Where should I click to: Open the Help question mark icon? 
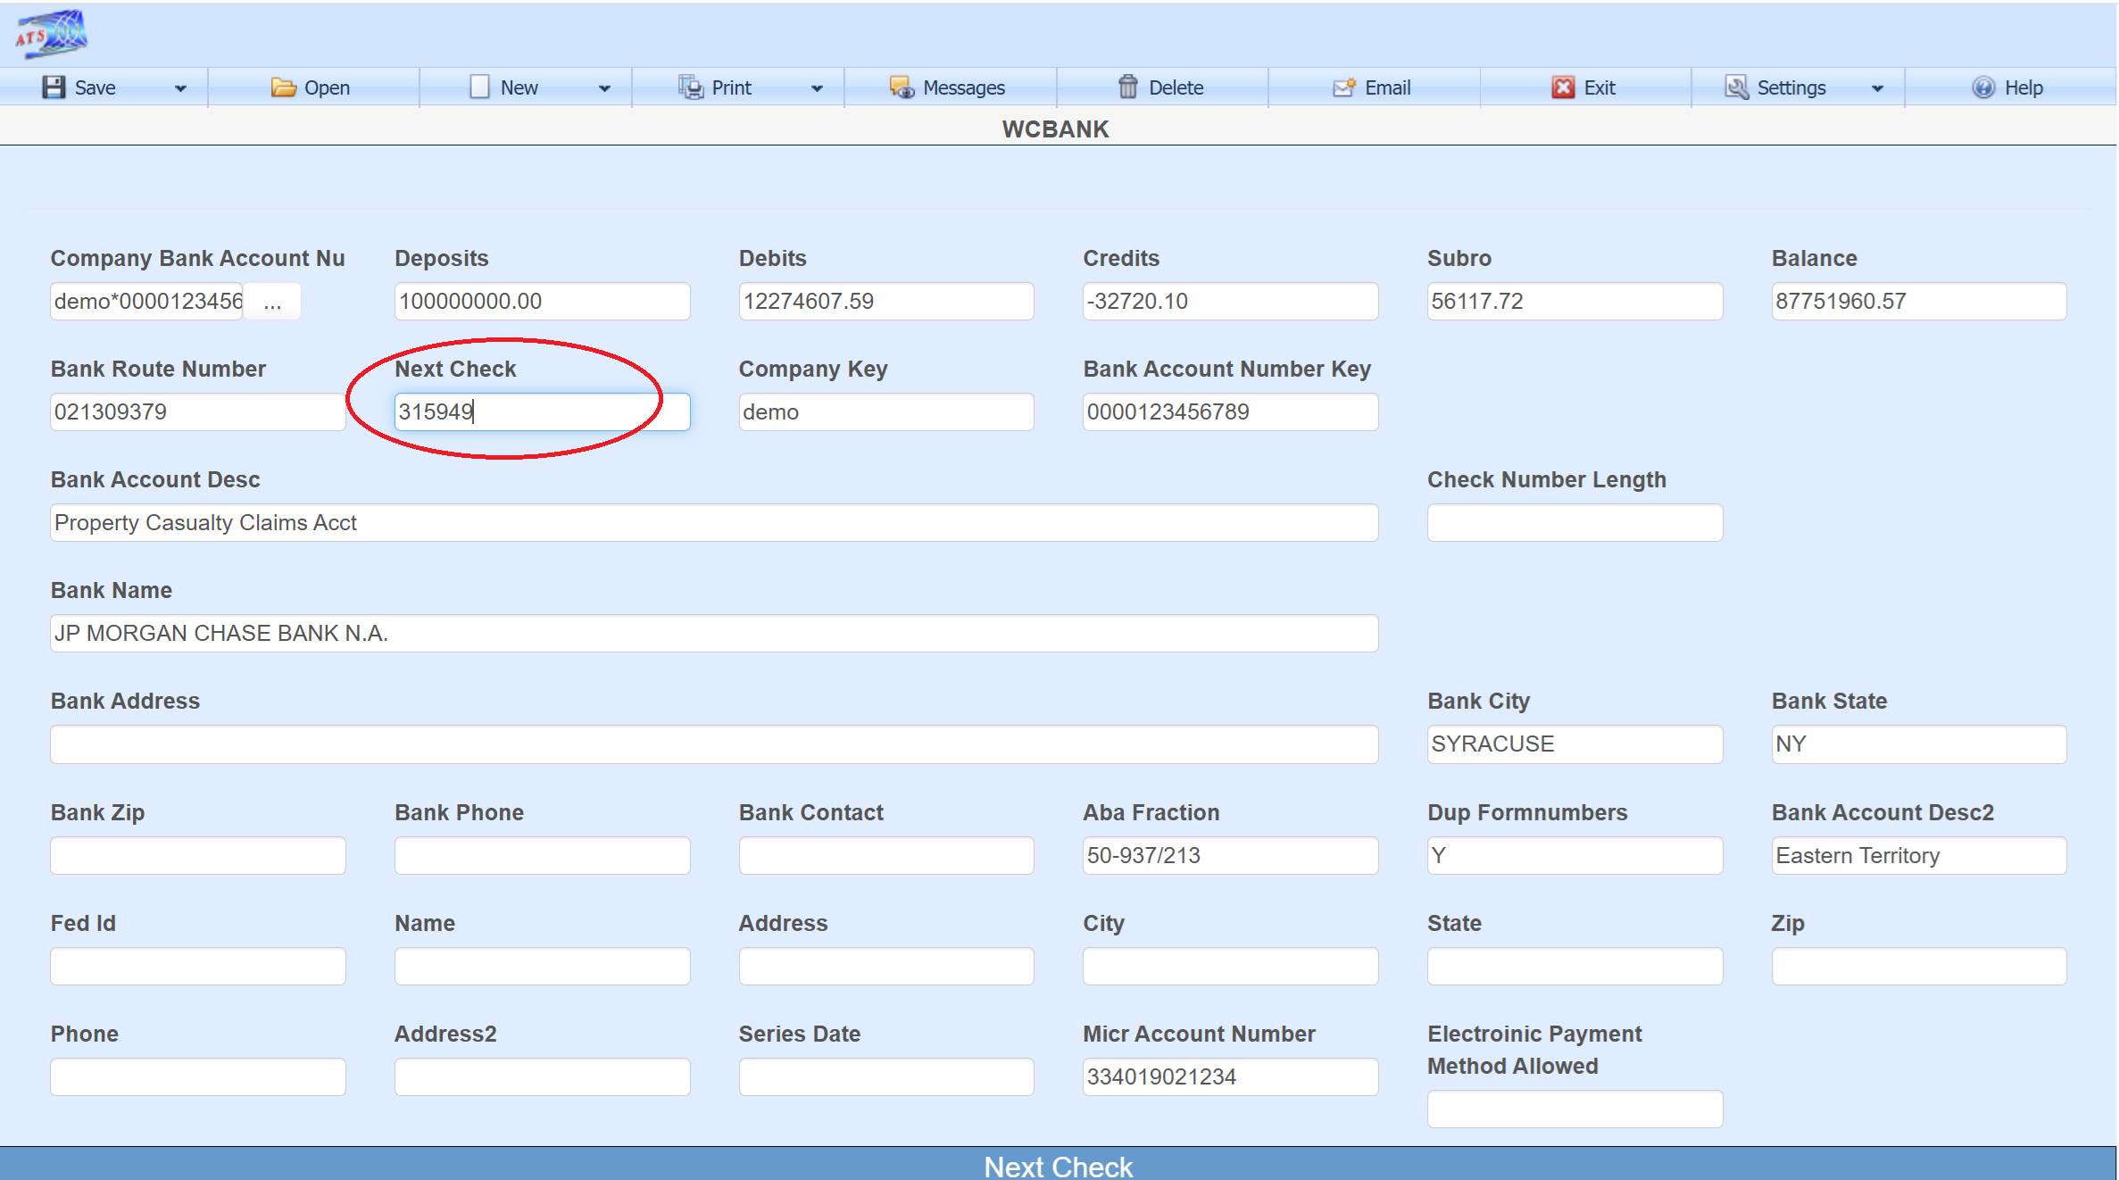click(1983, 87)
